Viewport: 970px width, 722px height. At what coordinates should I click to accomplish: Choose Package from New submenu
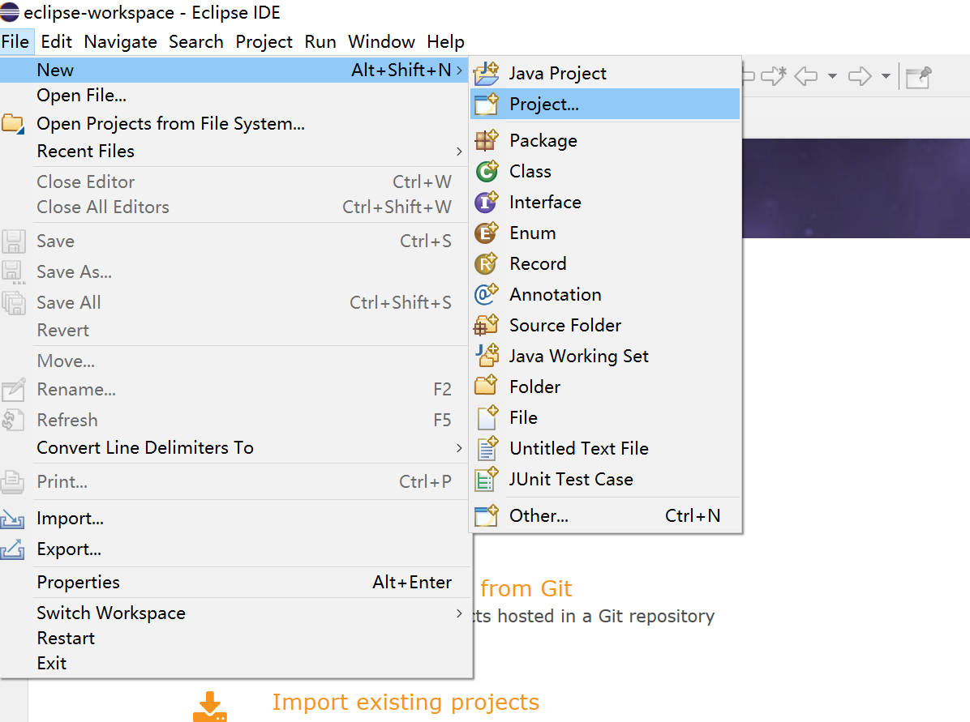(x=606, y=140)
